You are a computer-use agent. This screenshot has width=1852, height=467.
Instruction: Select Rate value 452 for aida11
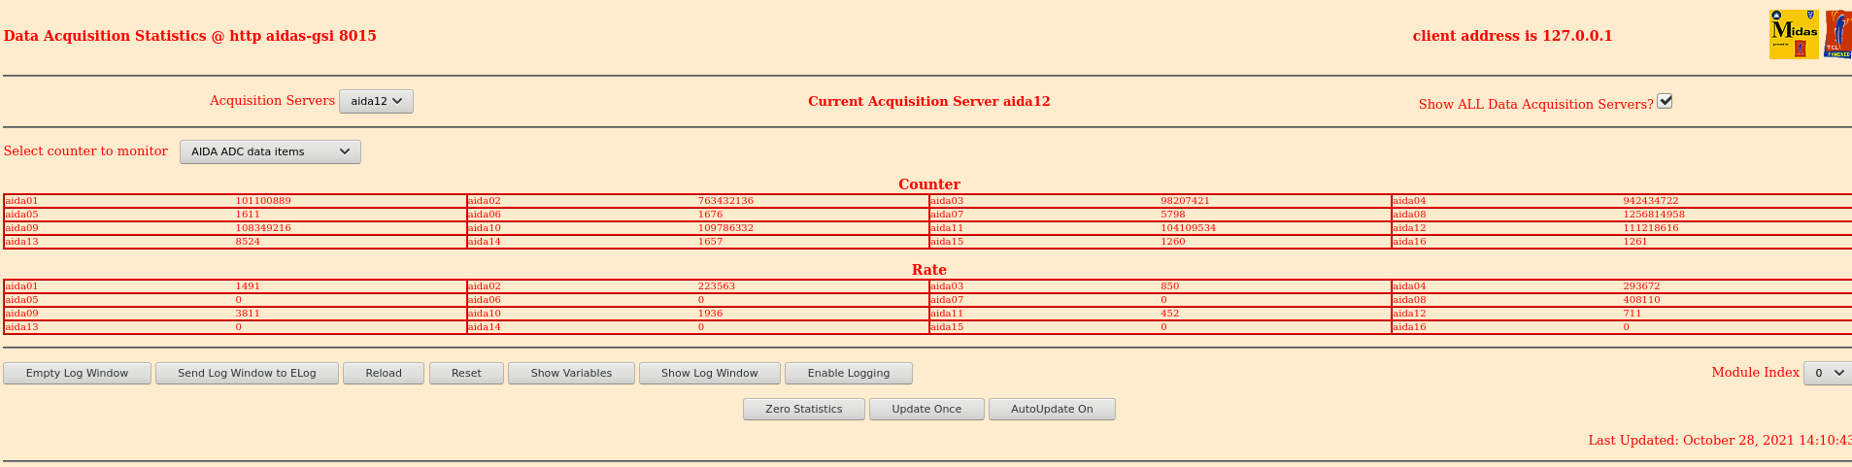1170,314
